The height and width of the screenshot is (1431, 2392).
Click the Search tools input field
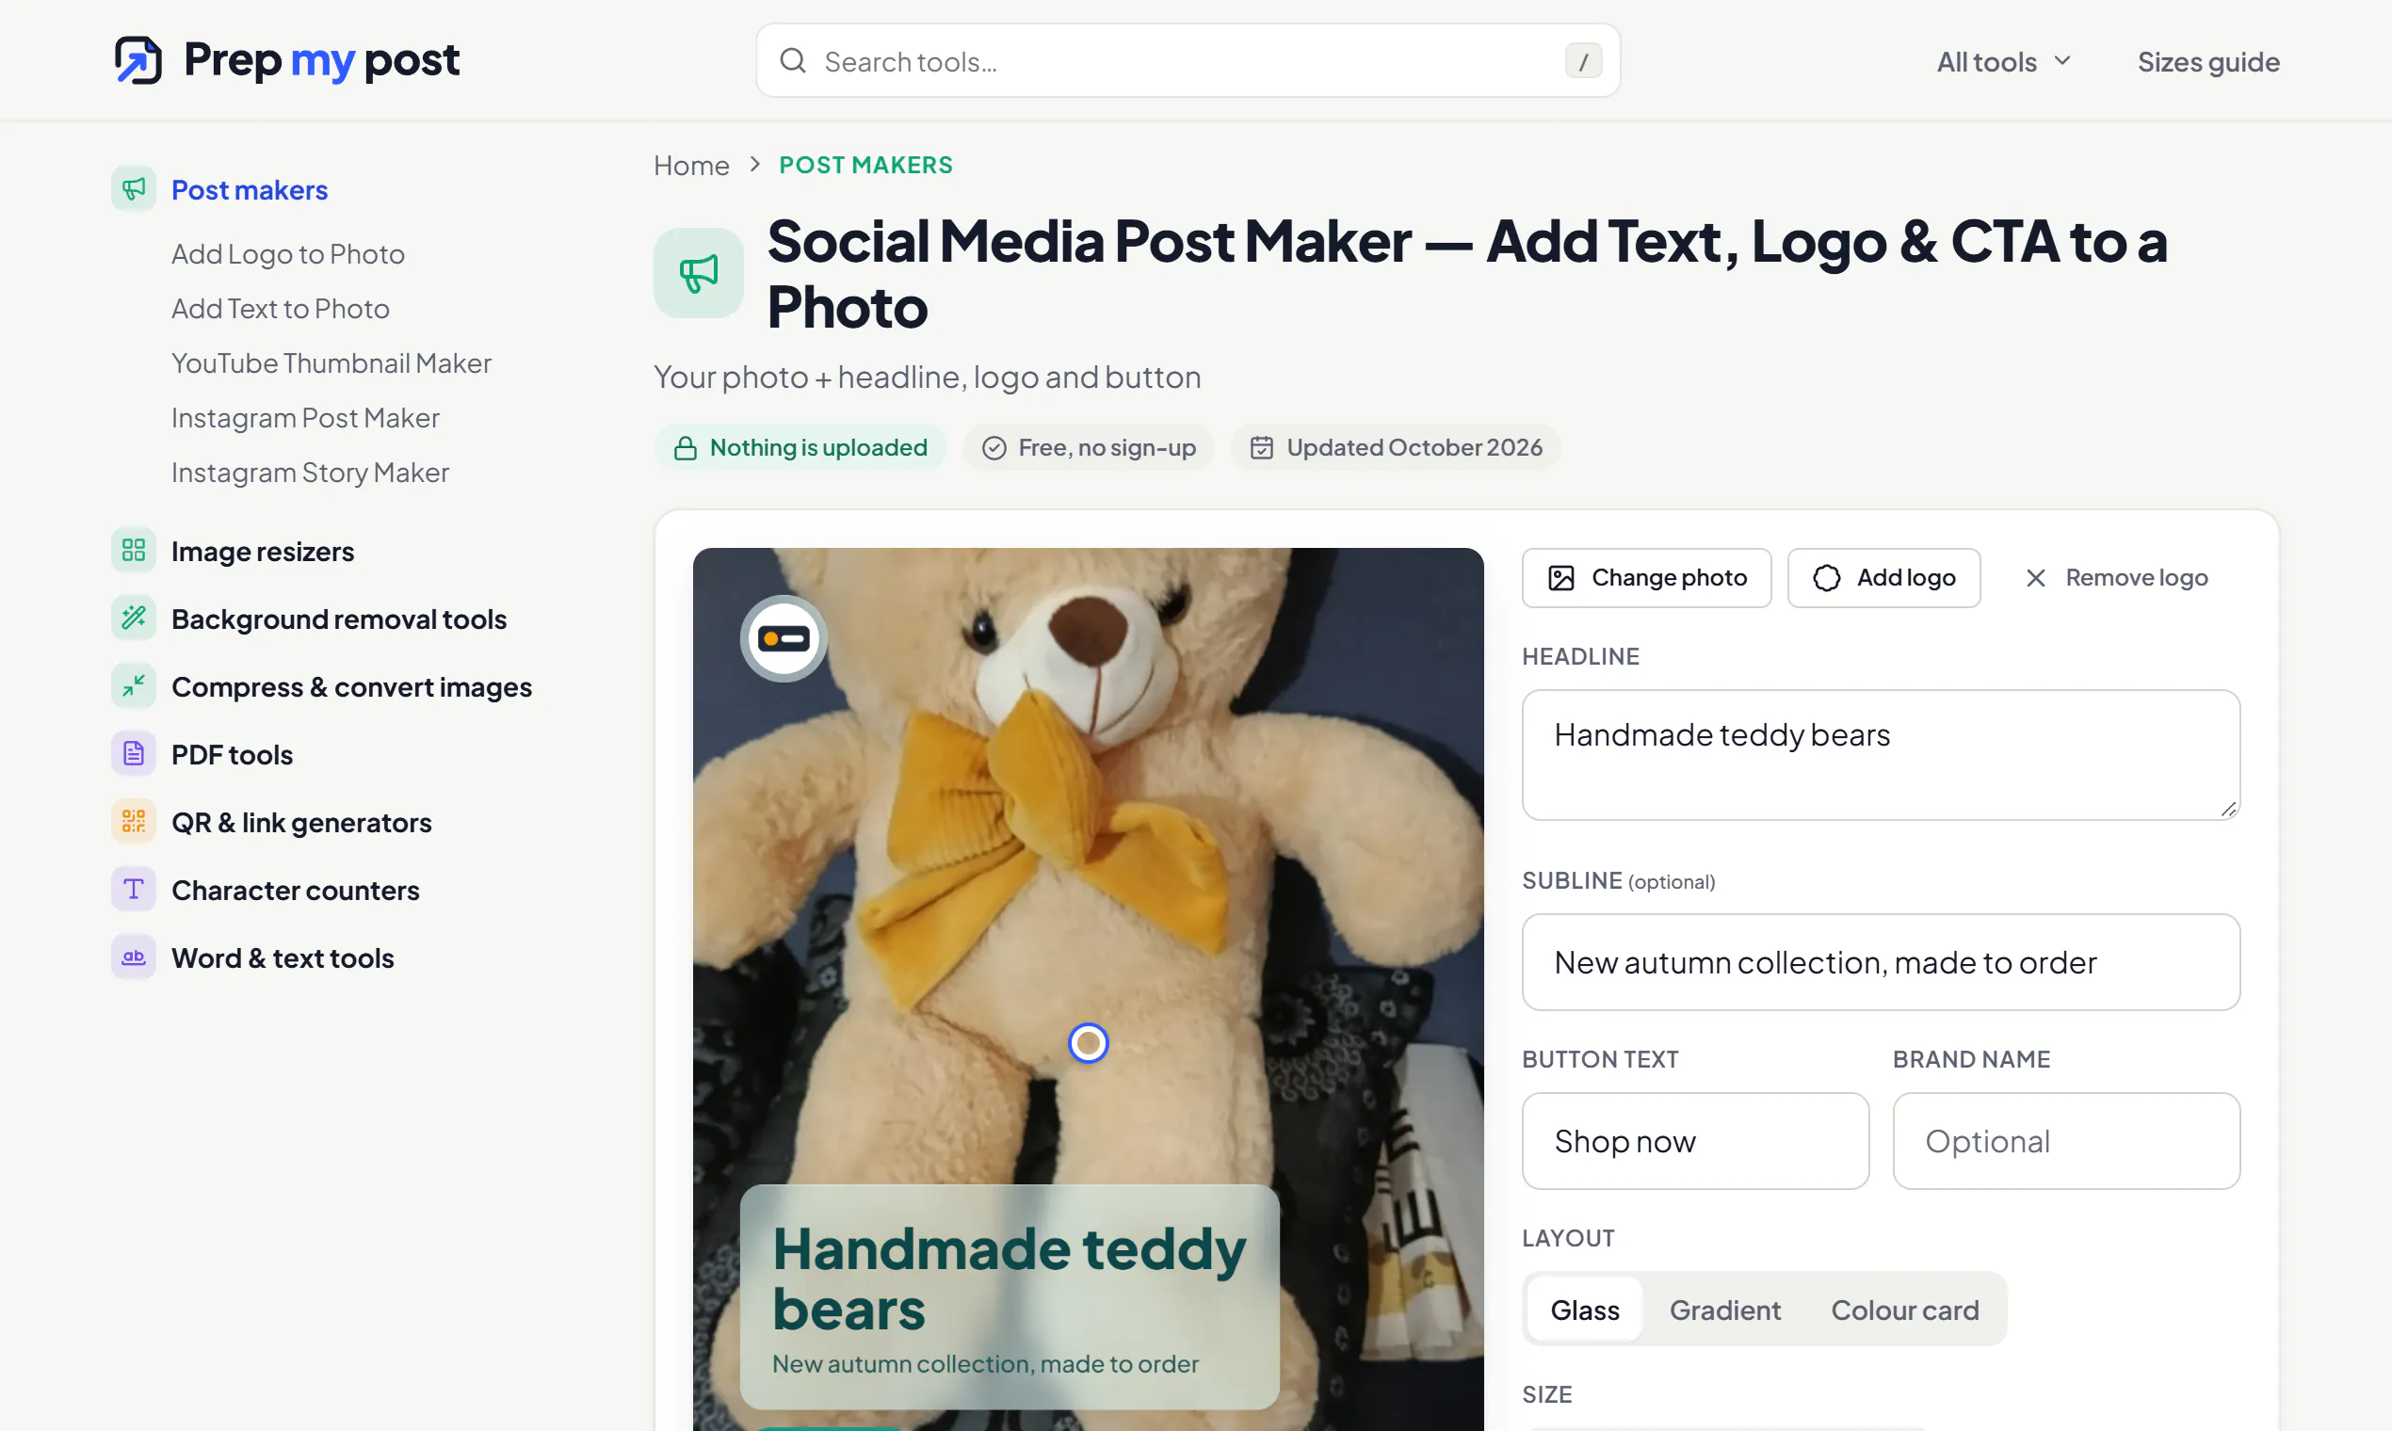tap(1188, 61)
